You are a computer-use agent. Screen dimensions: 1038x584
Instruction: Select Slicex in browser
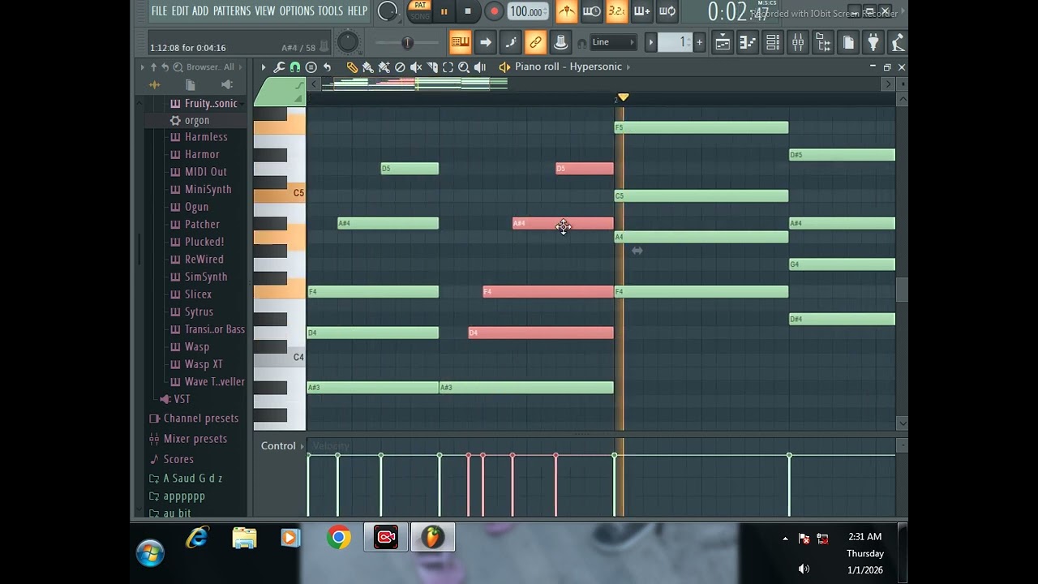(198, 294)
